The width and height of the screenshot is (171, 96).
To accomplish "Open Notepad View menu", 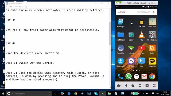I will pos(21,7).
